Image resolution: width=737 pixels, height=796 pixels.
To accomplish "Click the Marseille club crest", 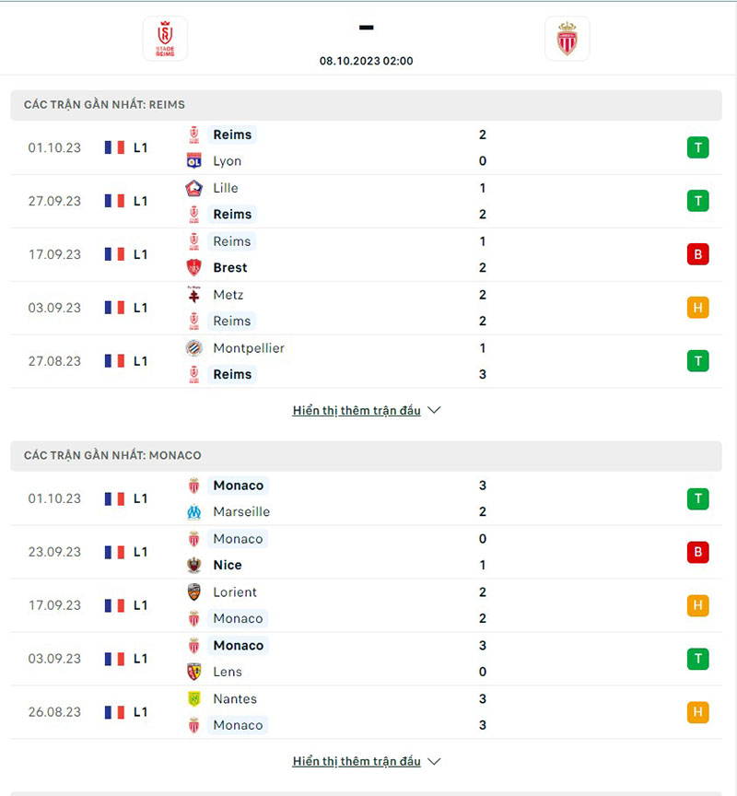I will [x=195, y=511].
